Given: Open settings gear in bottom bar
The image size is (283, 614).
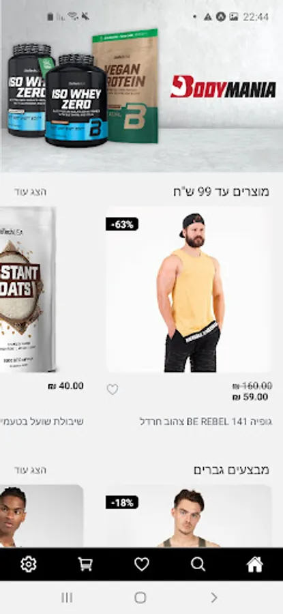Looking at the screenshot, I should [29, 564].
